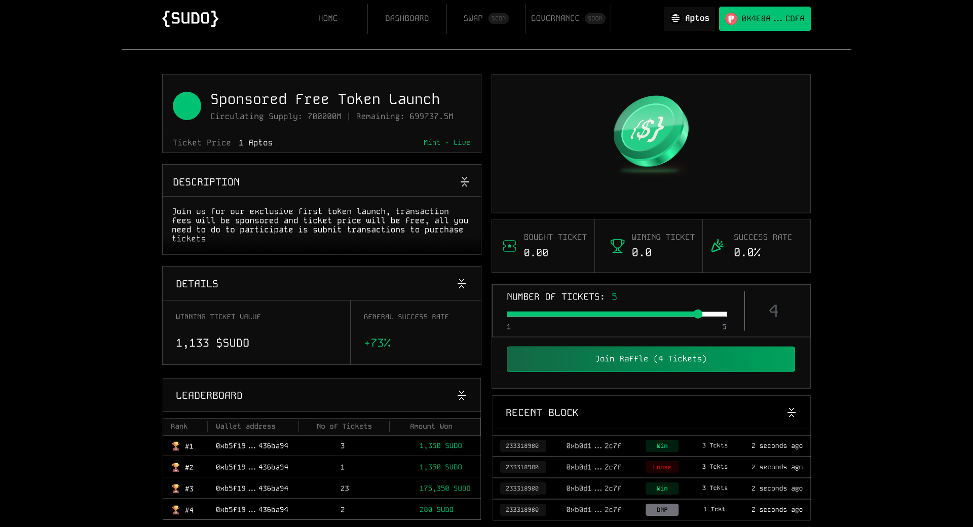
Task: Collapse the RECENT BLOCK panel
Action: pyautogui.click(x=792, y=412)
